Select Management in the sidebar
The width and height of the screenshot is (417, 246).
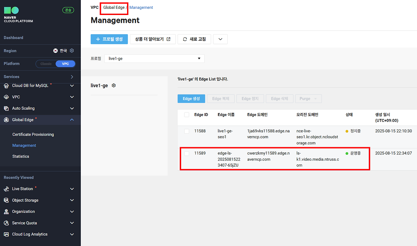tap(24, 146)
